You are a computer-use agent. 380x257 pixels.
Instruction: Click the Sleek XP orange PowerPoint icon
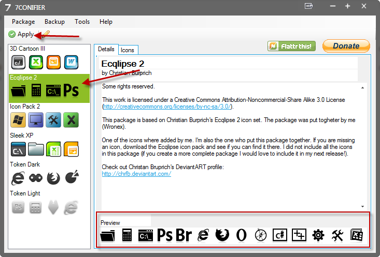(71, 149)
